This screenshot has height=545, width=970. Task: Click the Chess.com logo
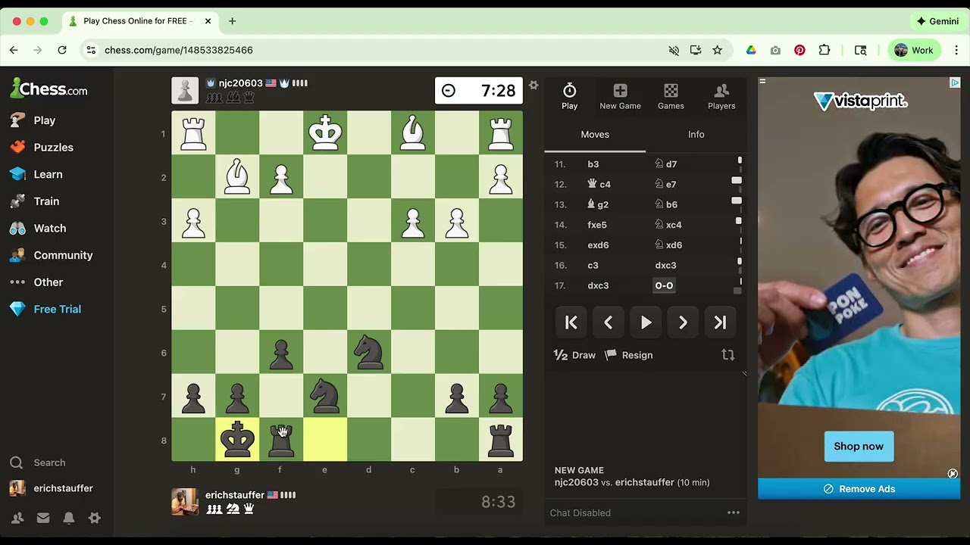click(x=48, y=89)
